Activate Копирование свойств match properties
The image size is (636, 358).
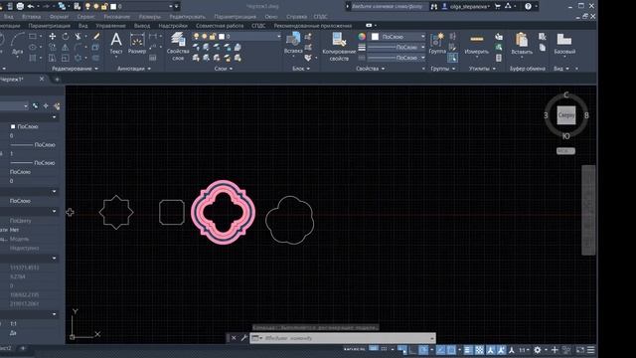(339, 47)
